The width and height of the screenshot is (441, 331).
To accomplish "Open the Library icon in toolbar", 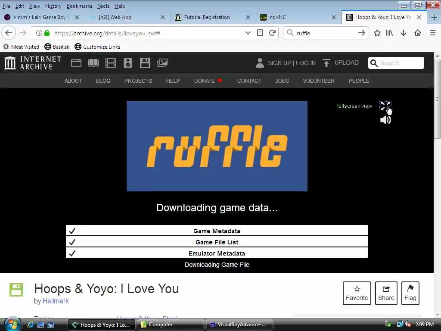I will click(x=389, y=33).
